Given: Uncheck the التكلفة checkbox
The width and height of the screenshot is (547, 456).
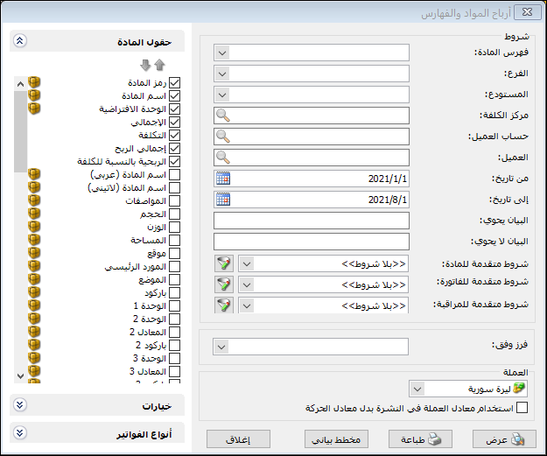Looking at the screenshot, I should [x=174, y=136].
